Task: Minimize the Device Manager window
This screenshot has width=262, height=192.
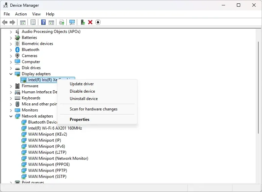Action: 223,5
